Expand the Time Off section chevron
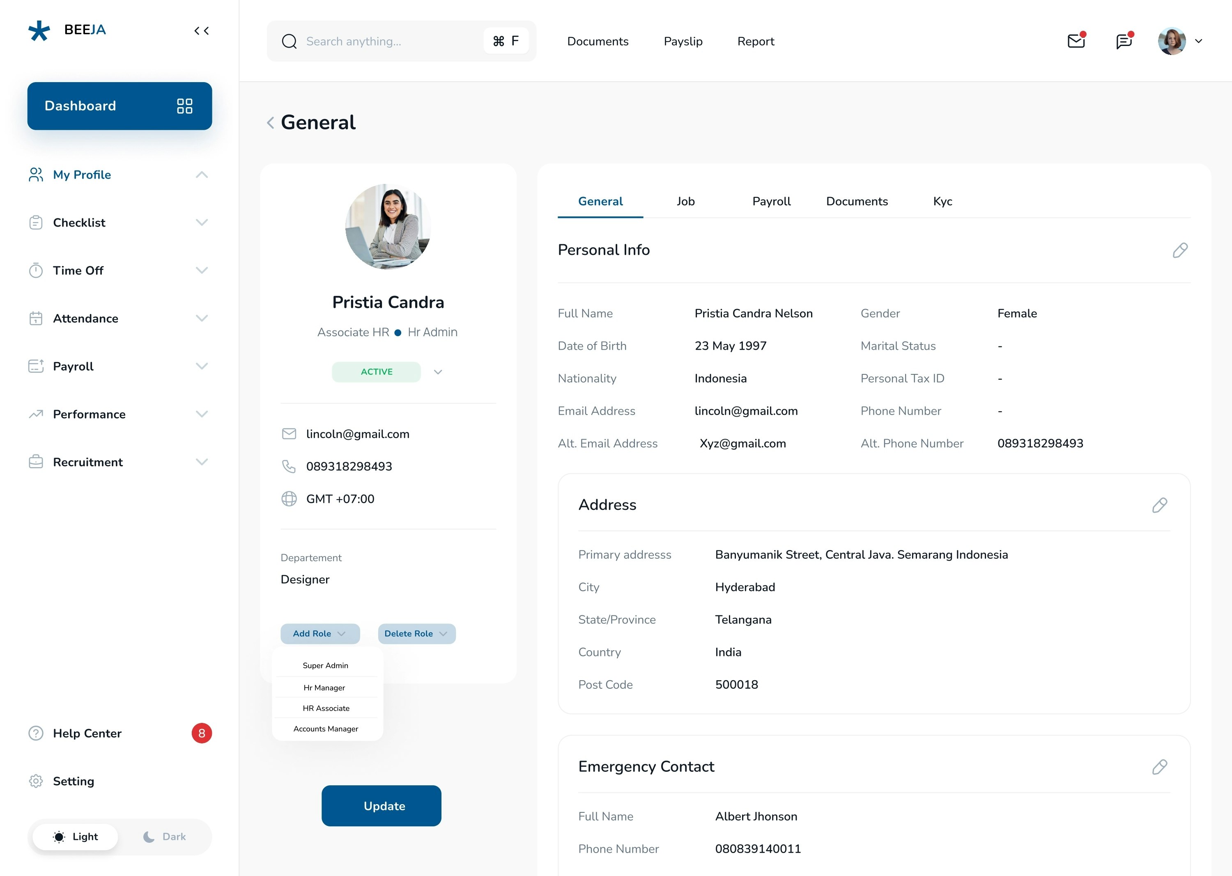Screen dimensions: 1232x876 202,270
